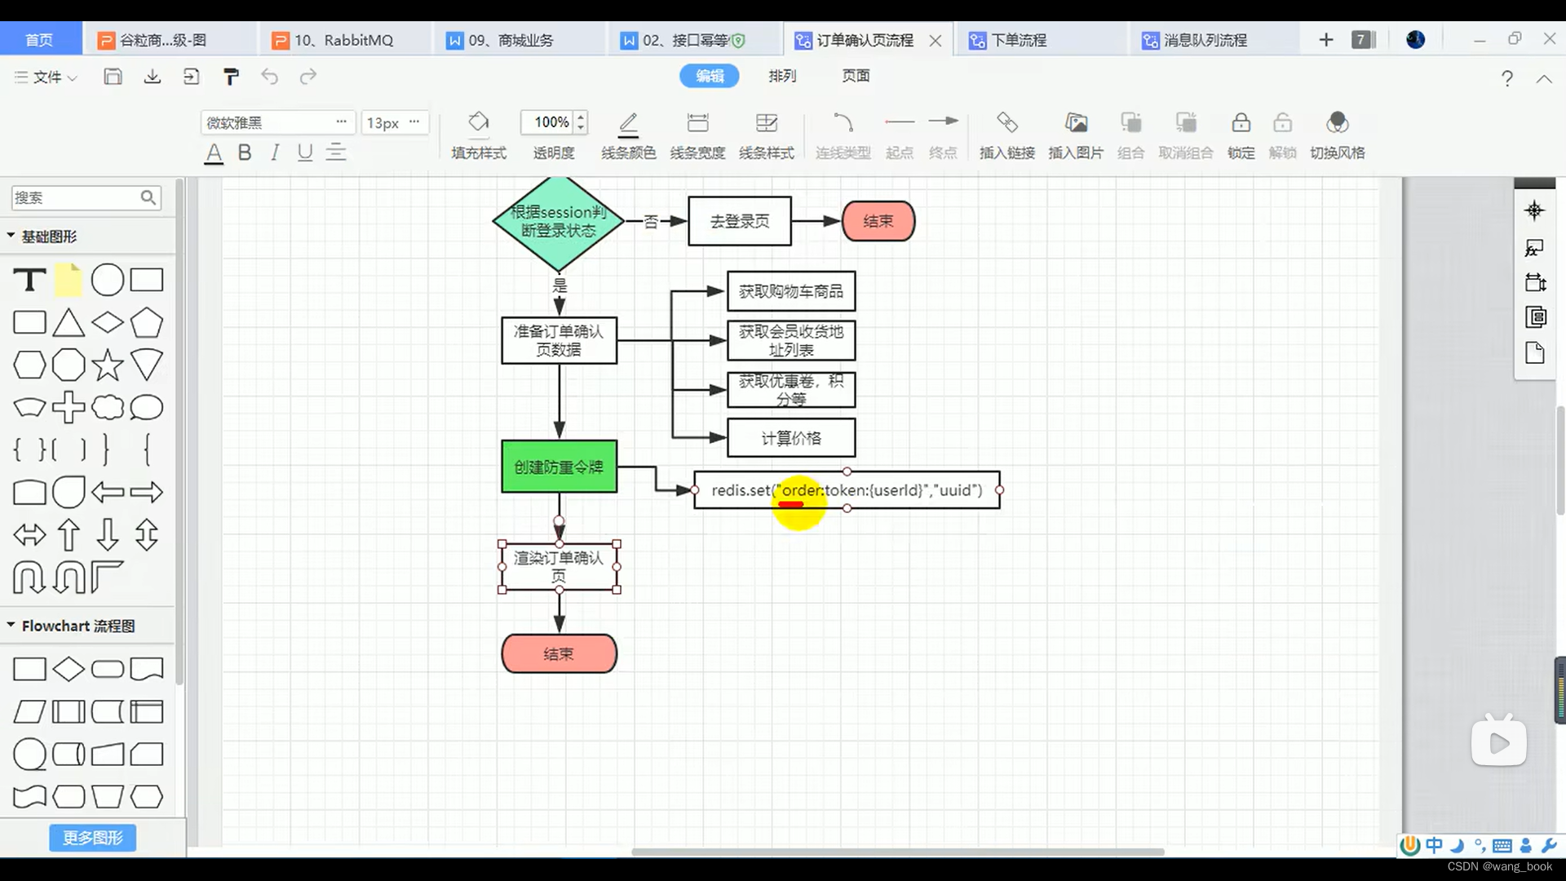Image resolution: width=1566 pixels, height=881 pixels.
Task: Click 插入链接 insert link icon
Action: point(1006,123)
